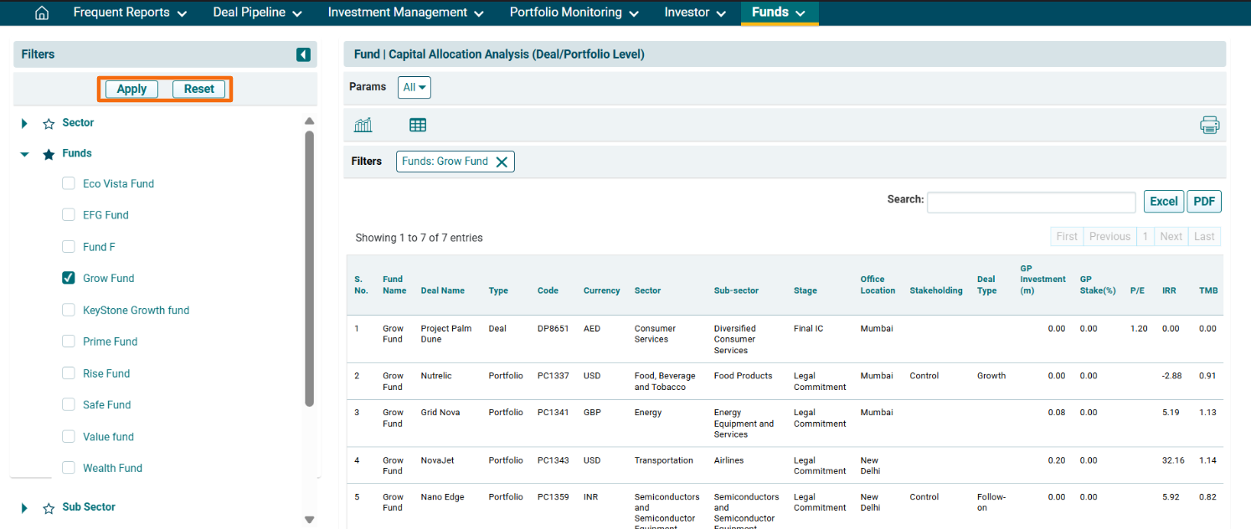Toggle the Funds filter star icon
The image size is (1251, 529).
(x=49, y=154)
